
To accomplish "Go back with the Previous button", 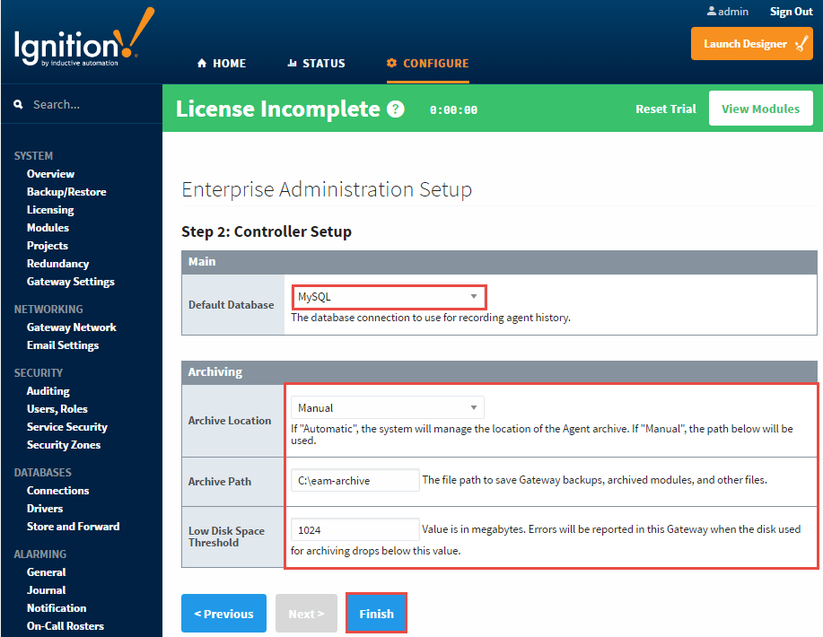I will click(x=223, y=614).
